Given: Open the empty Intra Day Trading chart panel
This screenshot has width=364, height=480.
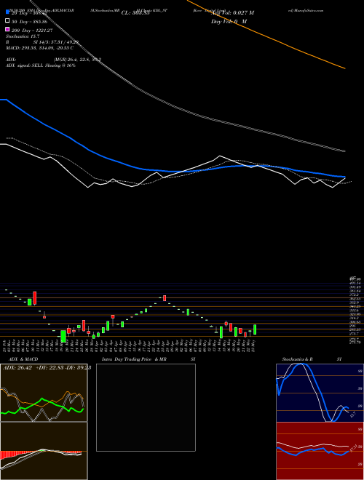Looking at the screenshot, I should click(x=146, y=407).
